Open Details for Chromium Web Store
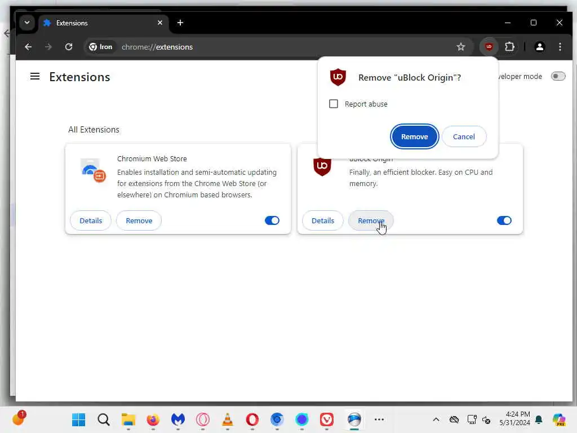 (91, 220)
